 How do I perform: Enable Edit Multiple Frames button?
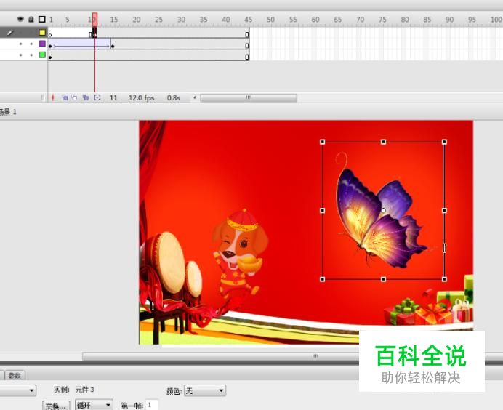click(86, 97)
